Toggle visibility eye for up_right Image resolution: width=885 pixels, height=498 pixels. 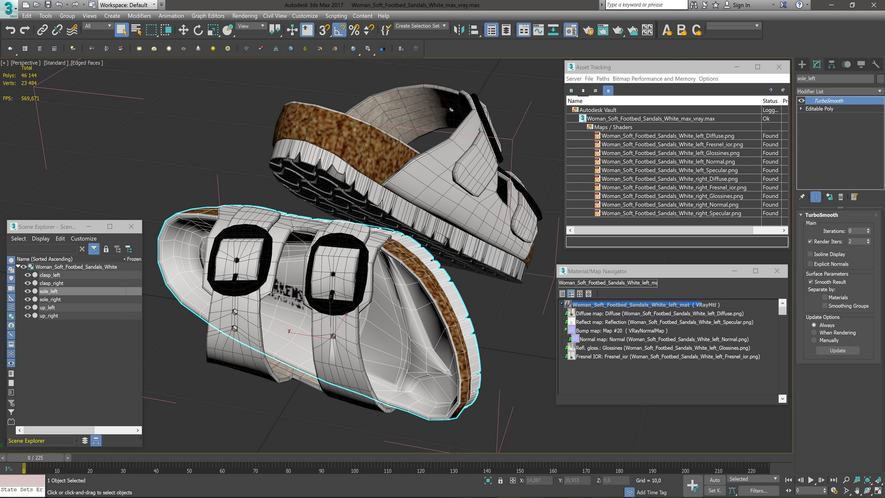[x=28, y=316]
